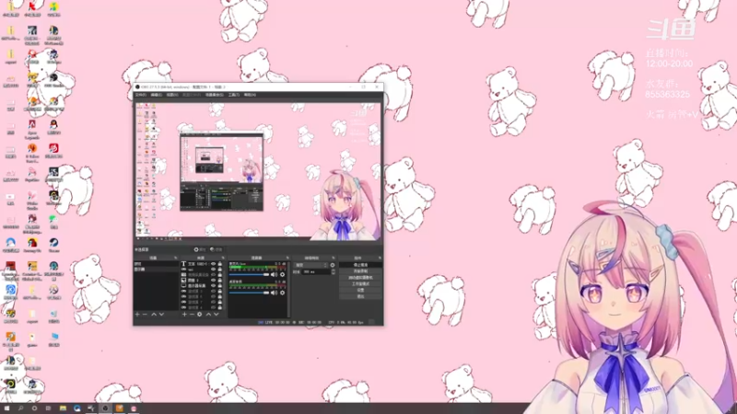Toggle visibility eye of second source row
Viewport: 737px width, 414px height.
coord(214,270)
